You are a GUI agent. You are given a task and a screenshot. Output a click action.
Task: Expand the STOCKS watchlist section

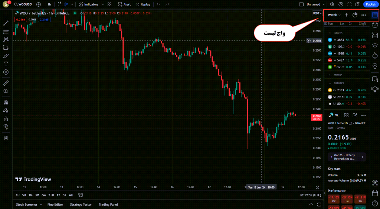(330, 75)
